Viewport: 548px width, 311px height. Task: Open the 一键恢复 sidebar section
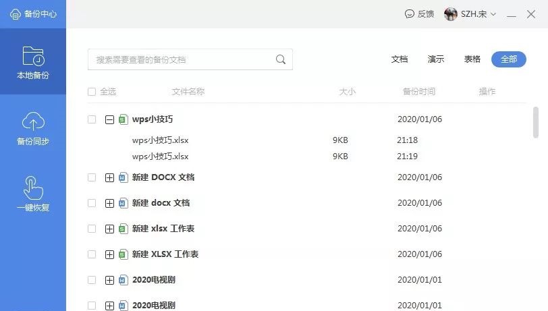click(33, 194)
